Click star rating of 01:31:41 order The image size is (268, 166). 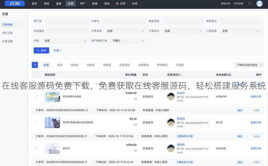coord(256,162)
